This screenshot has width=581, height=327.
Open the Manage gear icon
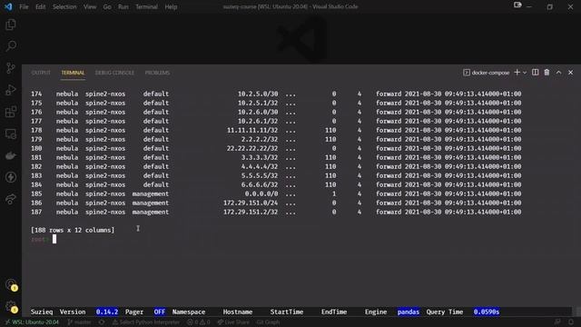(x=11, y=307)
